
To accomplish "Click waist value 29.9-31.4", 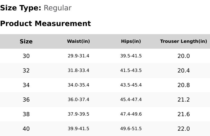I will click(x=78, y=56).
